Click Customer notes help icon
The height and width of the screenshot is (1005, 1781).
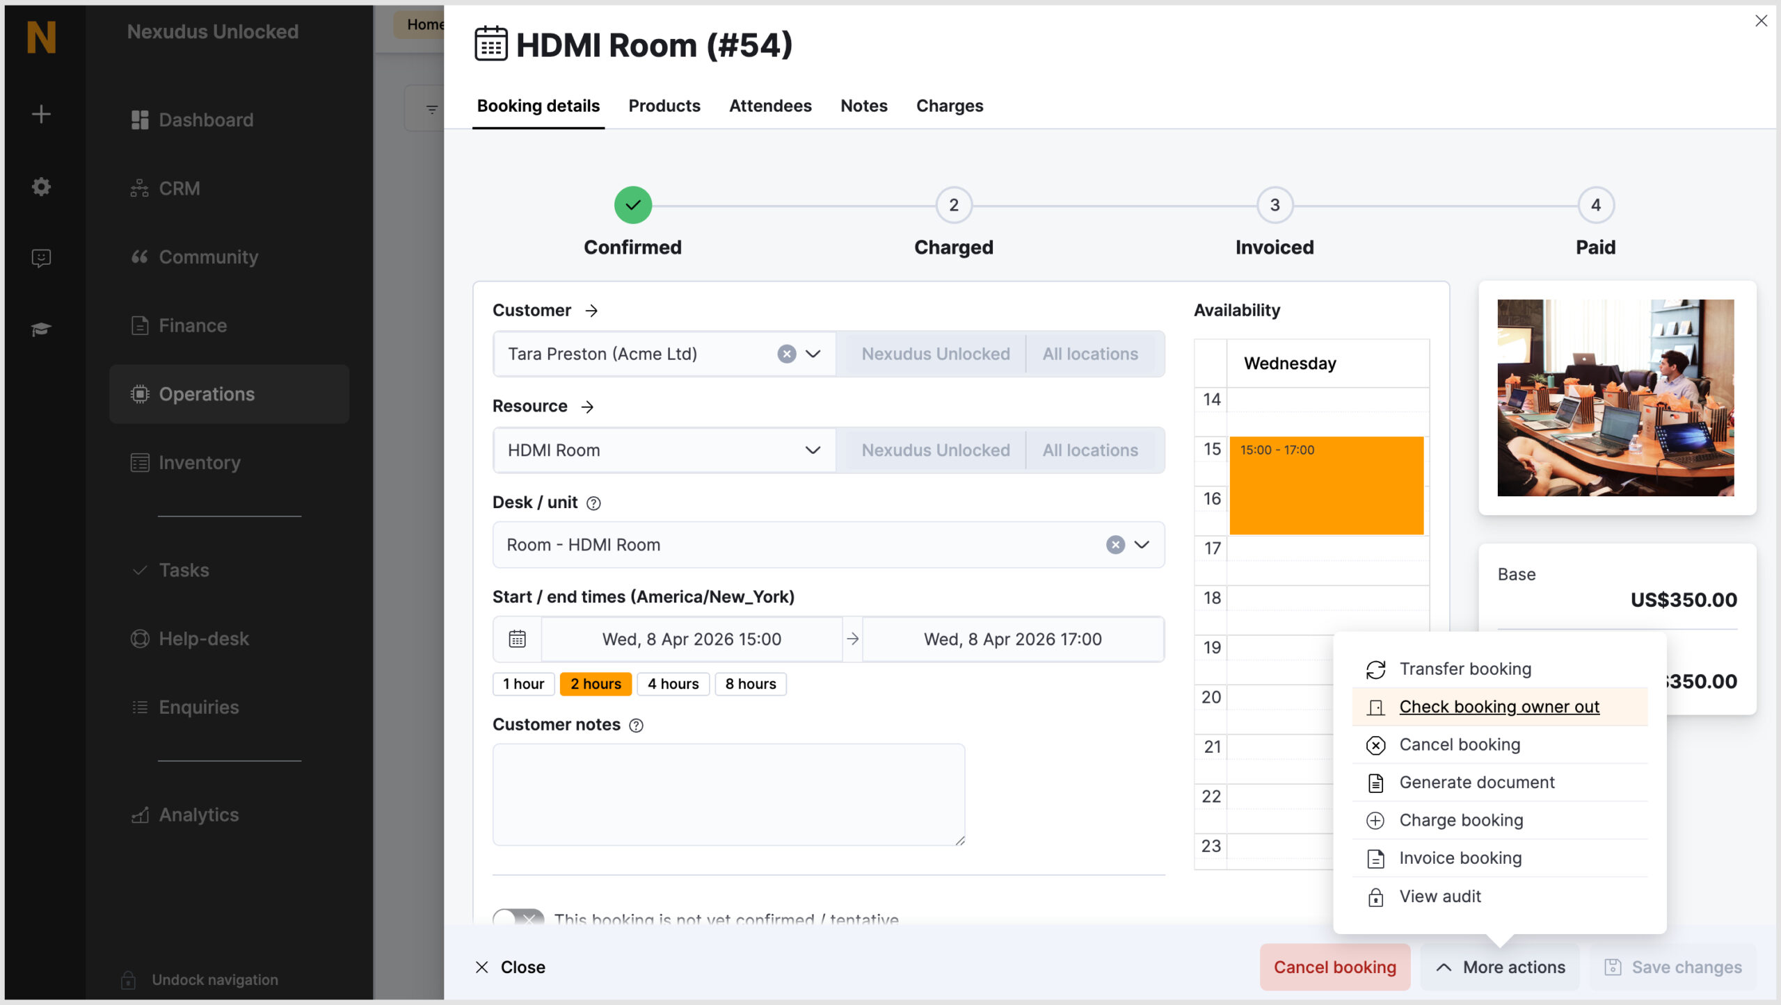(636, 725)
